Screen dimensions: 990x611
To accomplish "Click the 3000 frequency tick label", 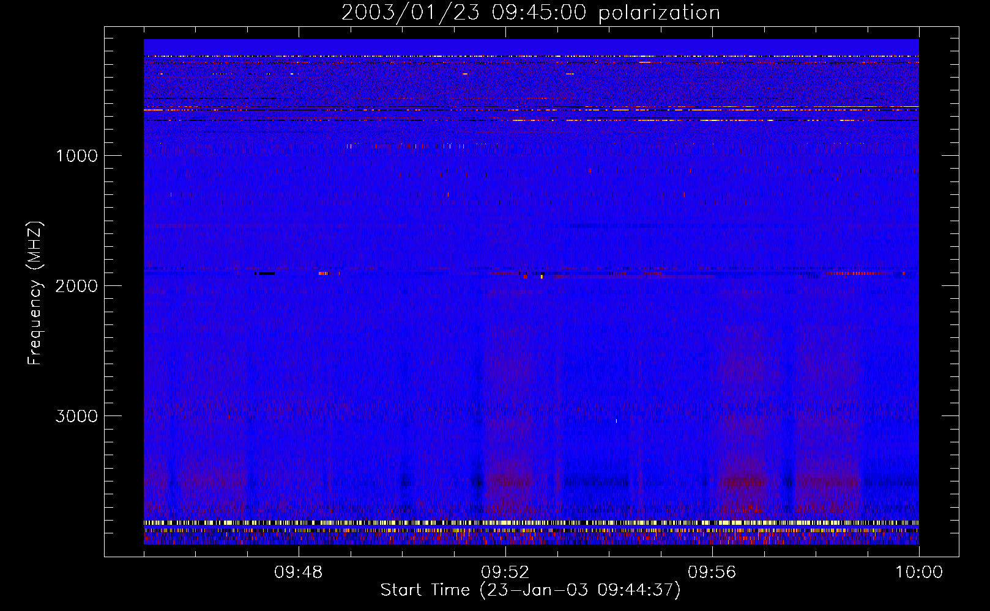I will [76, 416].
